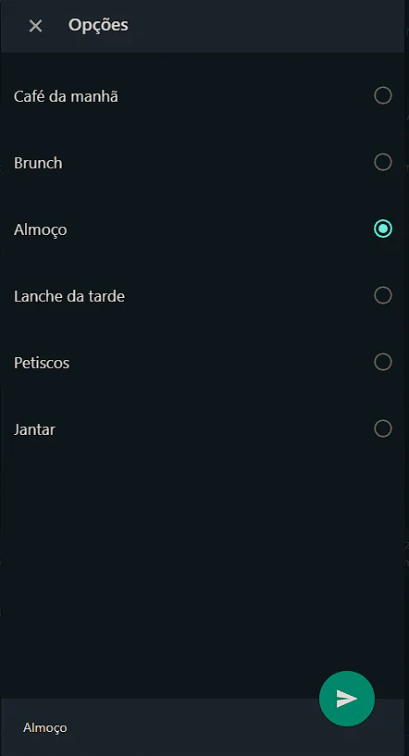Select the Café da manhã radio button
Screen dimensions: 409x756
click(383, 95)
